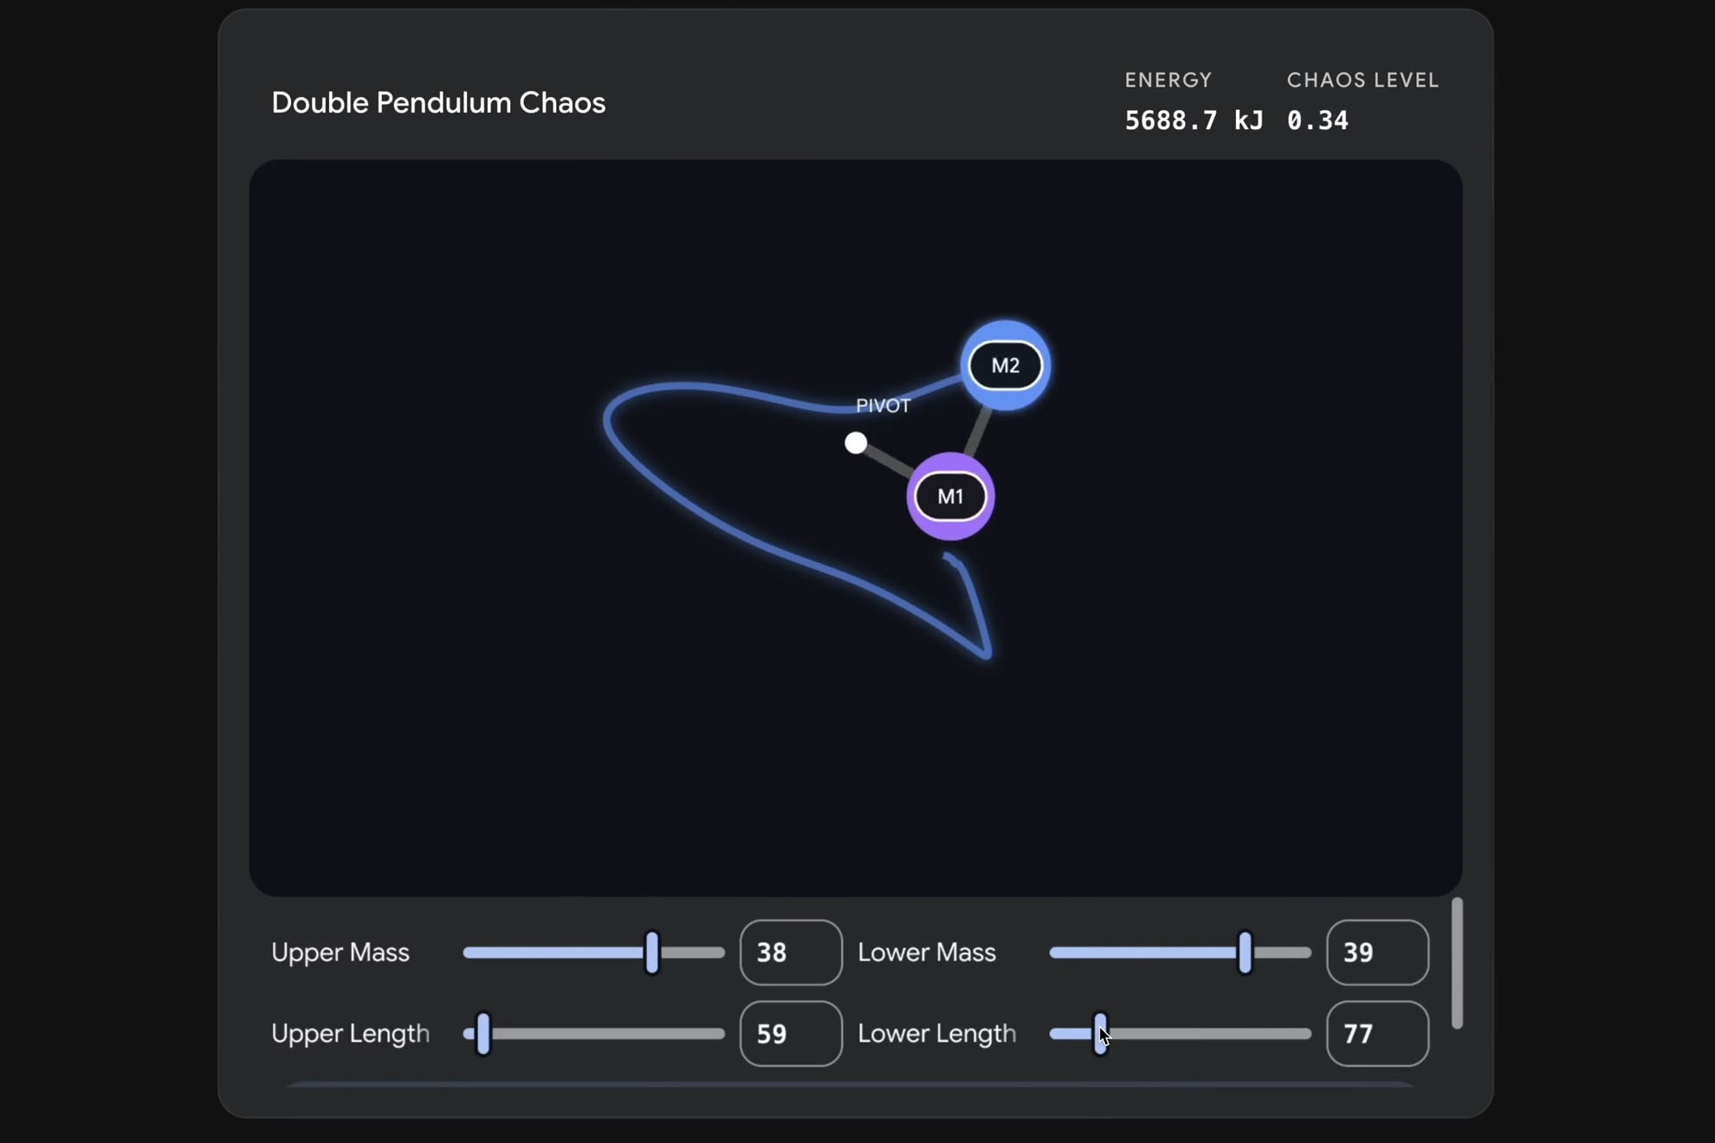
Task: Click the blue M2 pendulum bob
Action: 1005,365
